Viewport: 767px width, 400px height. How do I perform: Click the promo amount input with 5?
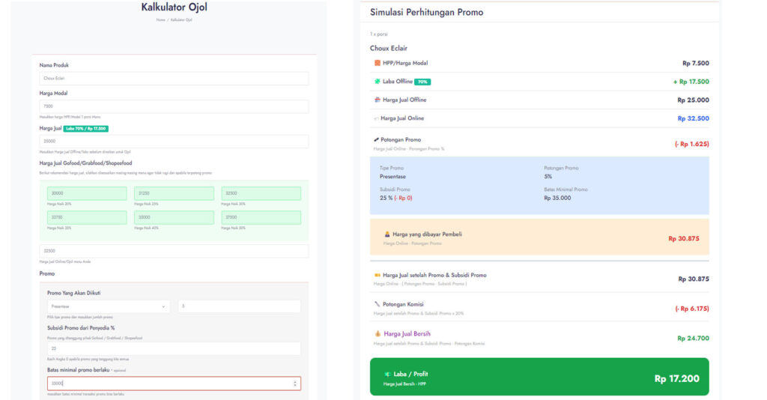240,306
